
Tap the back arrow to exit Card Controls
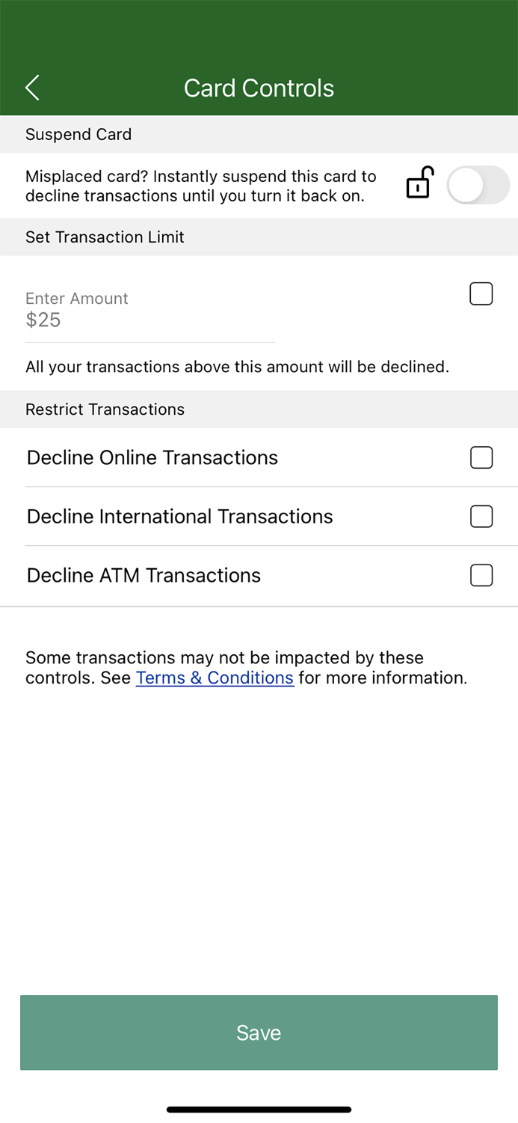(32, 88)
